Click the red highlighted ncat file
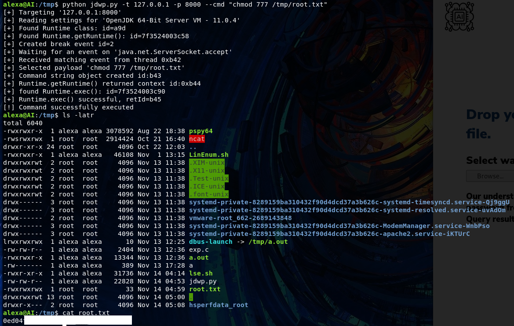 197,139
